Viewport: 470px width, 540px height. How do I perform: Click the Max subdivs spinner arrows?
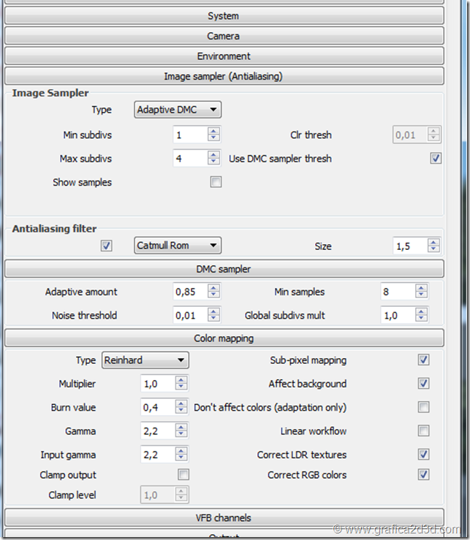pyautogui.click(x=213, y=159)
